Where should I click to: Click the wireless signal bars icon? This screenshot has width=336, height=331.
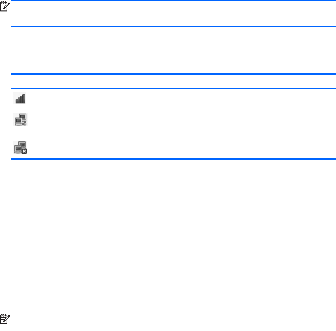click(20, 99)
